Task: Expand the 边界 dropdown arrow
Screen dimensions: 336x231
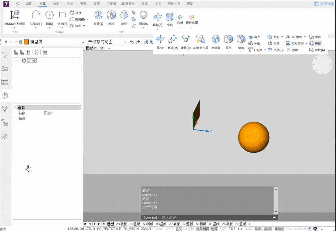Action: coord(84,26)
